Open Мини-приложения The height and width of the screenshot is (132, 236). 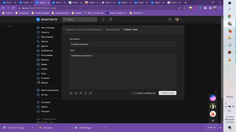[x=48, y=90]
